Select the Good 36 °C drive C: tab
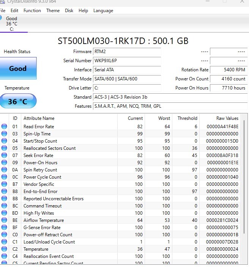The image size is (249, 267). pos(11,24)
